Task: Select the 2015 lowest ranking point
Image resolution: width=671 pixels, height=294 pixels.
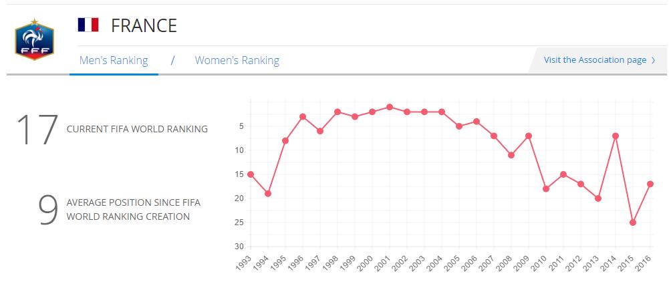Action: 633,223
